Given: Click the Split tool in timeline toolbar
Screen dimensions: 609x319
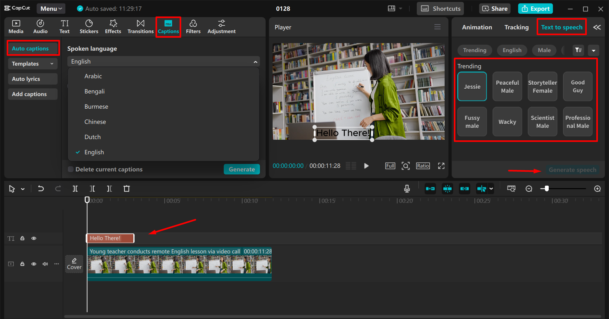Looking at the screenshot, I should 75,188.
